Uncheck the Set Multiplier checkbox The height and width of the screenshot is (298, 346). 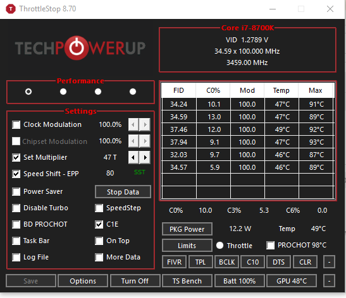pos(16,157)
